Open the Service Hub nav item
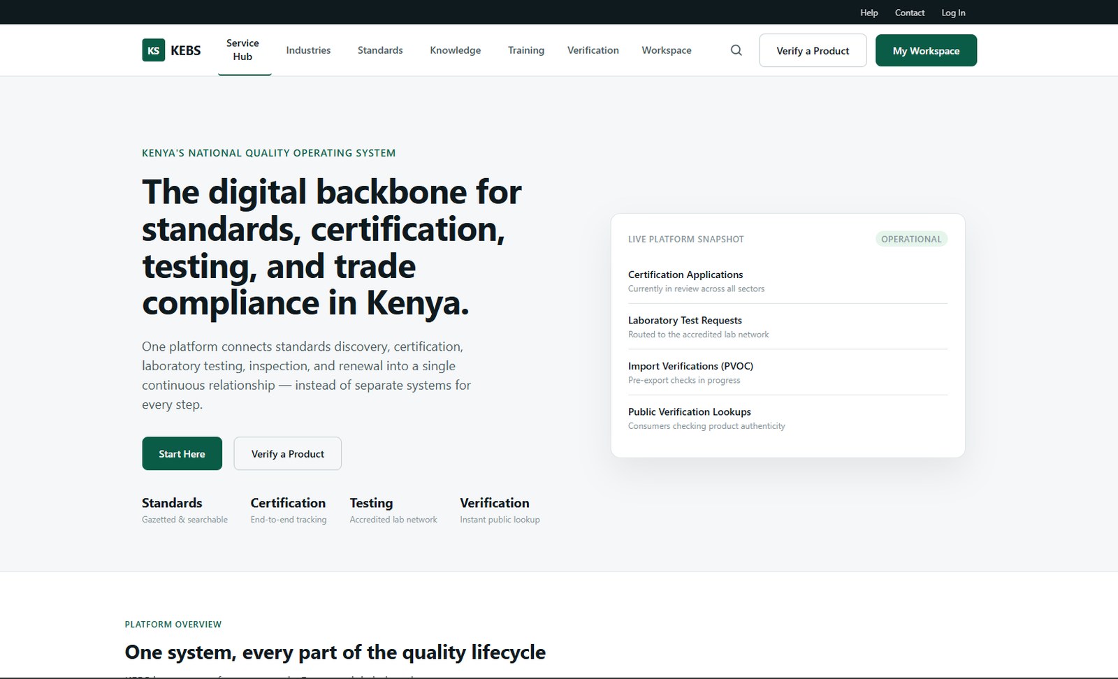1118x679 pixels. point(242,50)
